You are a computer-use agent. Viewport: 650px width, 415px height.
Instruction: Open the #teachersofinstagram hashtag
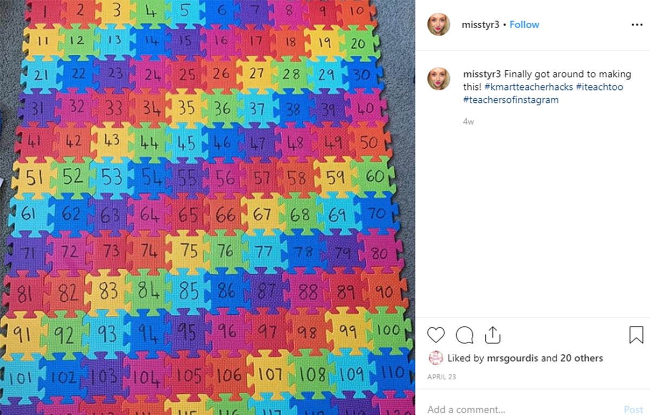(511, 100)
